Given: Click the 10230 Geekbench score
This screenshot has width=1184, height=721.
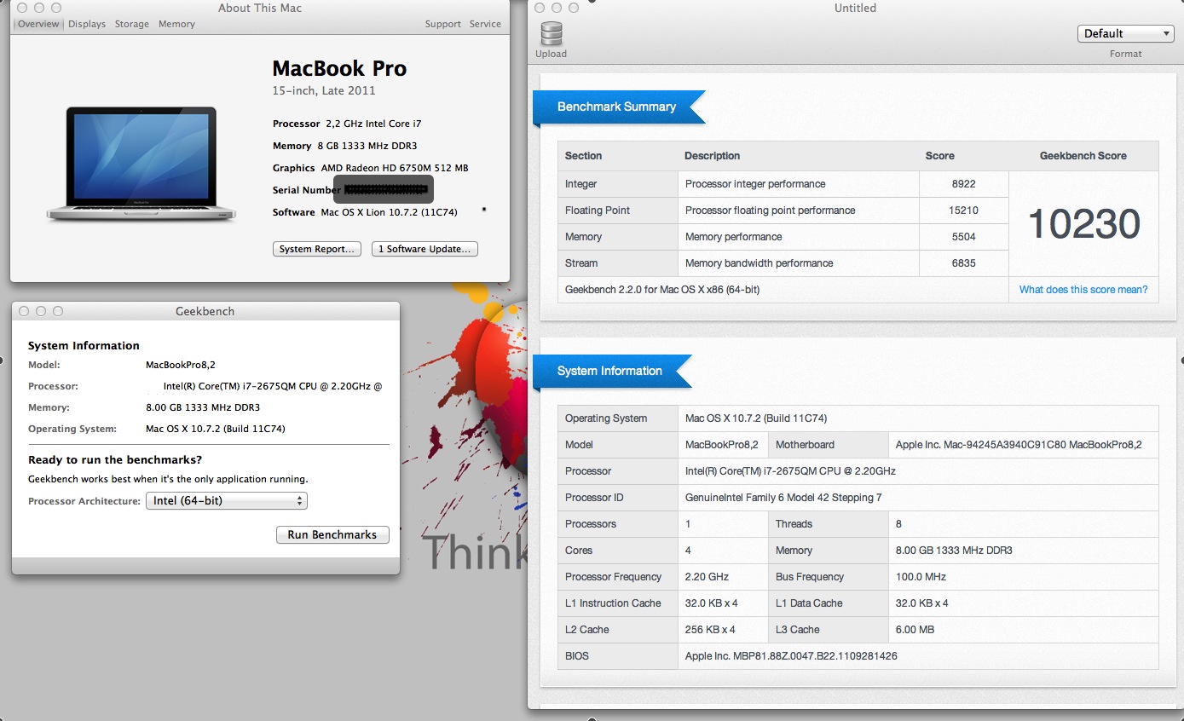Looking at the screenshot, I should 1083,224.
